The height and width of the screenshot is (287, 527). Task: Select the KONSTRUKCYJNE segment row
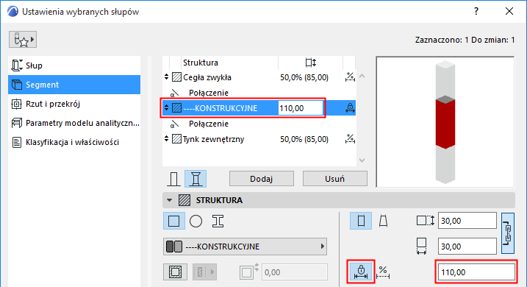point(259,108)
